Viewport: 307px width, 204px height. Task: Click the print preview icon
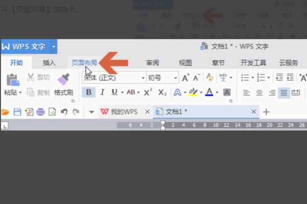pyautogui.click(x=52, y=112)
